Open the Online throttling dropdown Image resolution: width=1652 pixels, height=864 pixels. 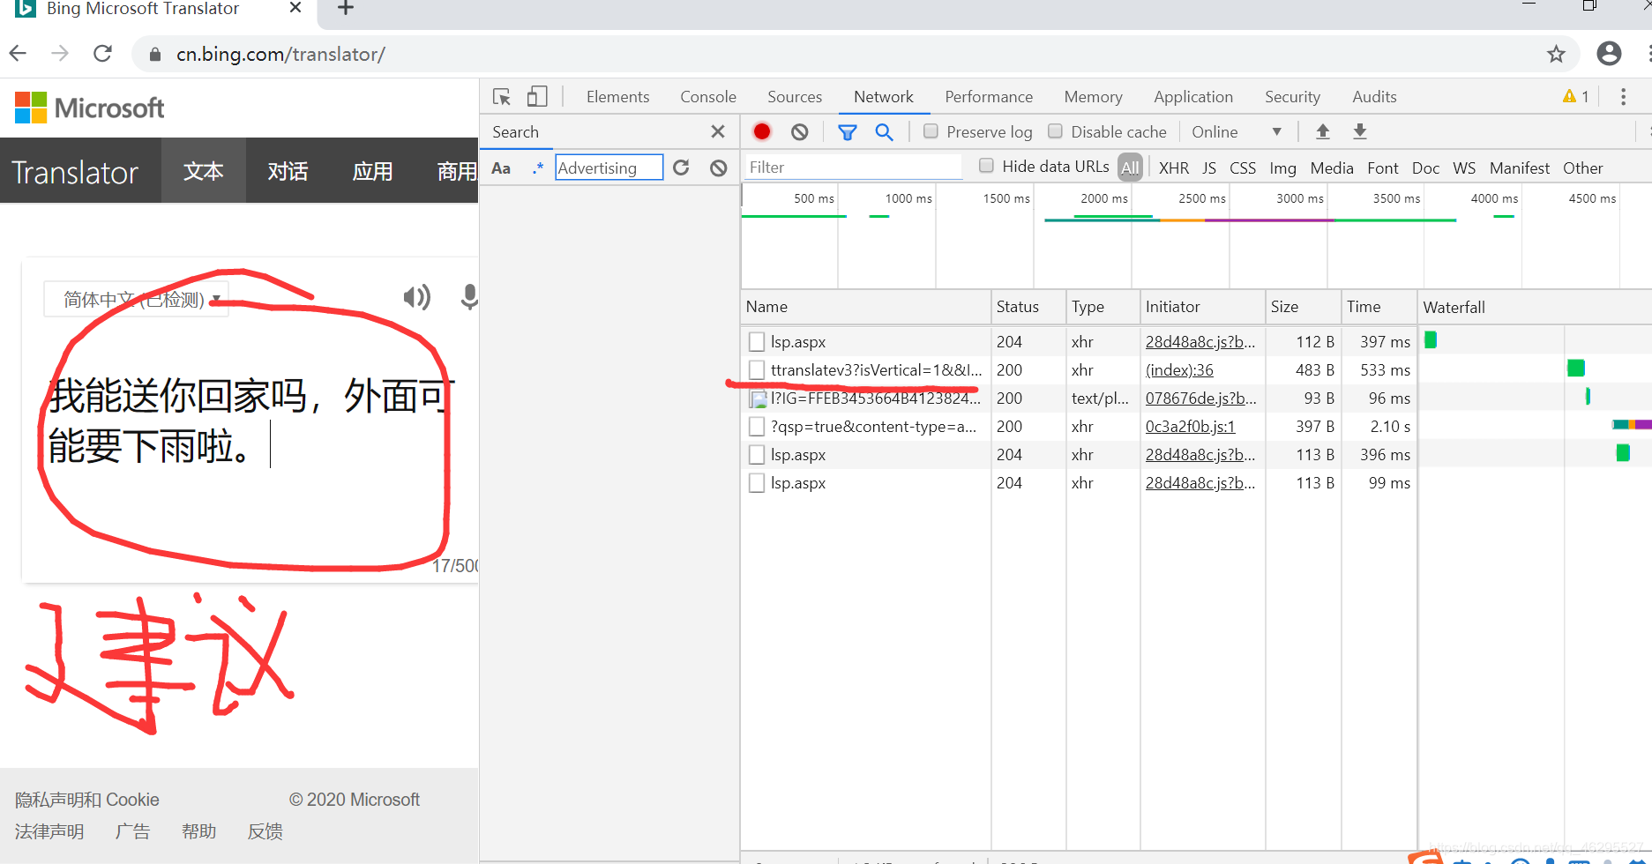1237,131
